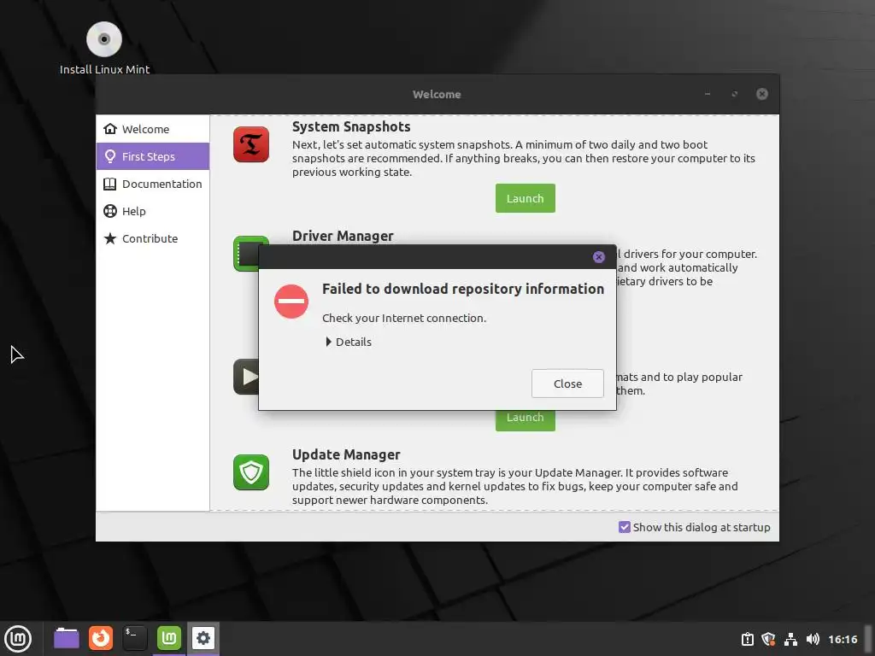The height and width of the screenshot is (656, 875).
Task: Click the Driver Manager heading
Action: (343, 236)
